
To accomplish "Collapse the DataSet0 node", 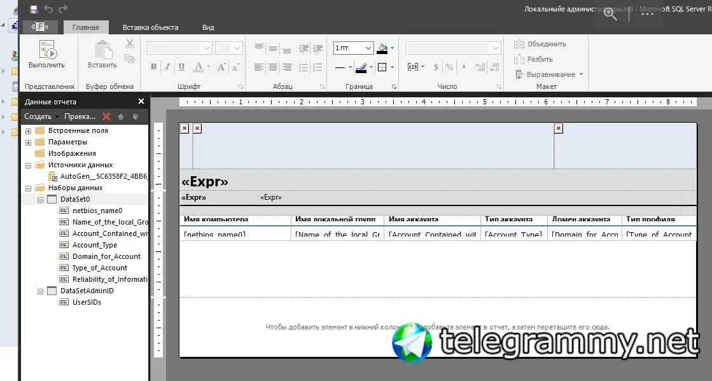I will [x=40, y=200].
